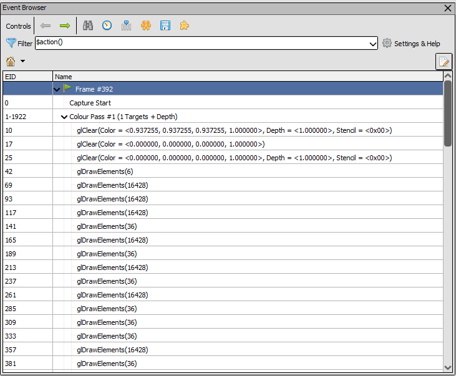Sort by the Name column header
456x376 pixels.
[x=248, y=77]
